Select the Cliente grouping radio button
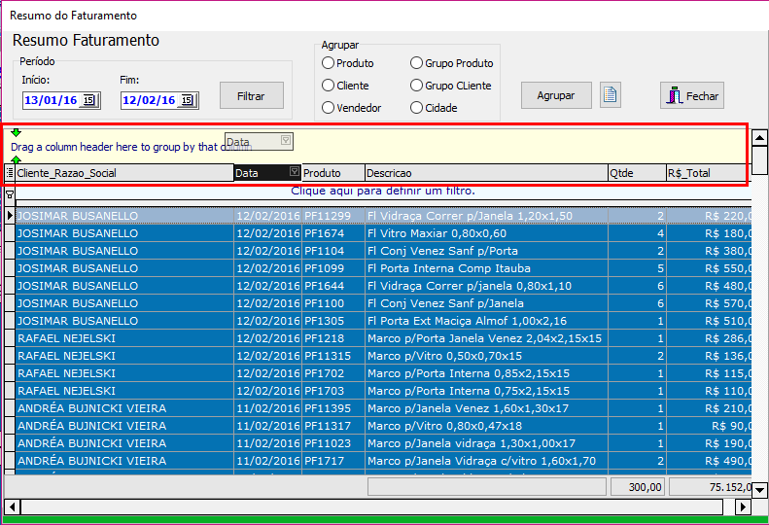 329,86
